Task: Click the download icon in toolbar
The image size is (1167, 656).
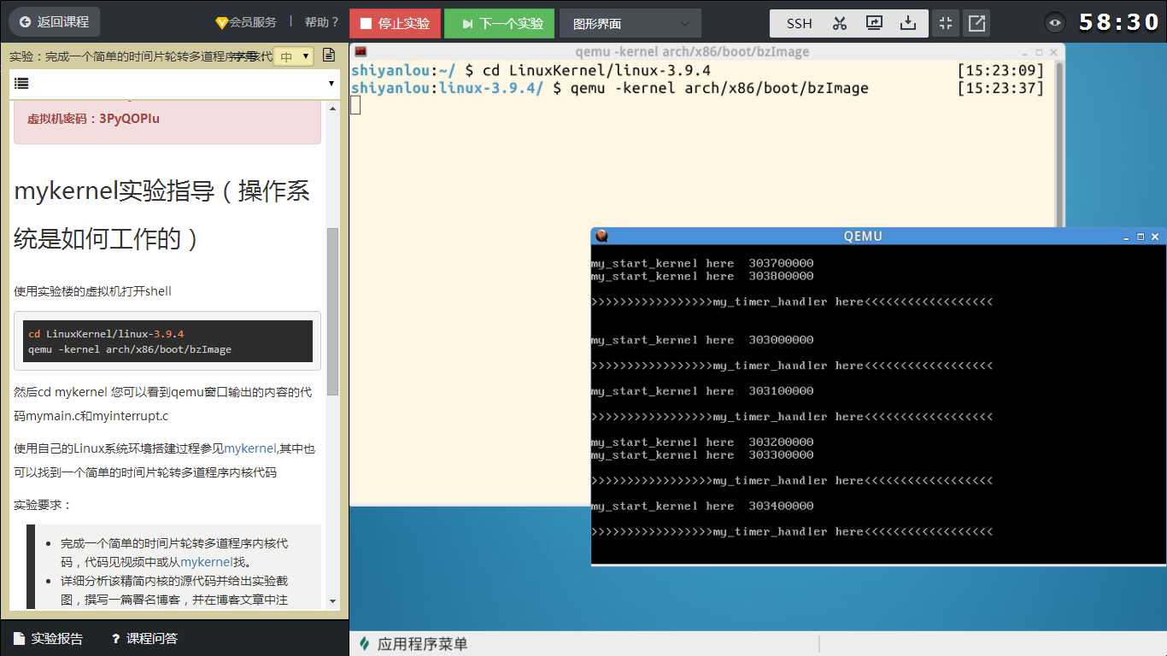Action: coord(909,23)
